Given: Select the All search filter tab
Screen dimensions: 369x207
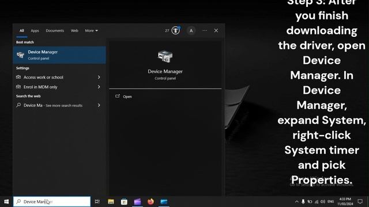Looking at the screenshot, I should click(22, 30).
